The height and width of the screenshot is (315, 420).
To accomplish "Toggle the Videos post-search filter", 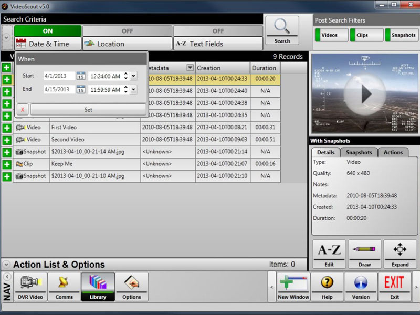I will pyautogui.click(x=331, y=35).
